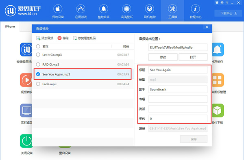Viewport: 244px width, 160px height.
Task: Select the Let It Go.mp3 radio button
Action: 38,55
